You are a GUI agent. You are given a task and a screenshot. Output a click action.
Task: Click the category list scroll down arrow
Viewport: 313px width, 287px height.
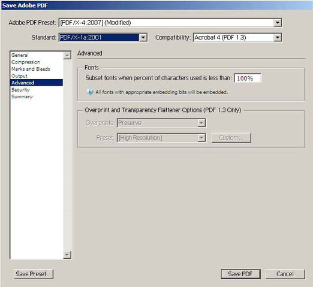pyautogui.click(x=67, y=255)
